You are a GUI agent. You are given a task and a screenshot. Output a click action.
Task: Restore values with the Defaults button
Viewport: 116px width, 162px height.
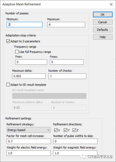click(x=103, y=30)
